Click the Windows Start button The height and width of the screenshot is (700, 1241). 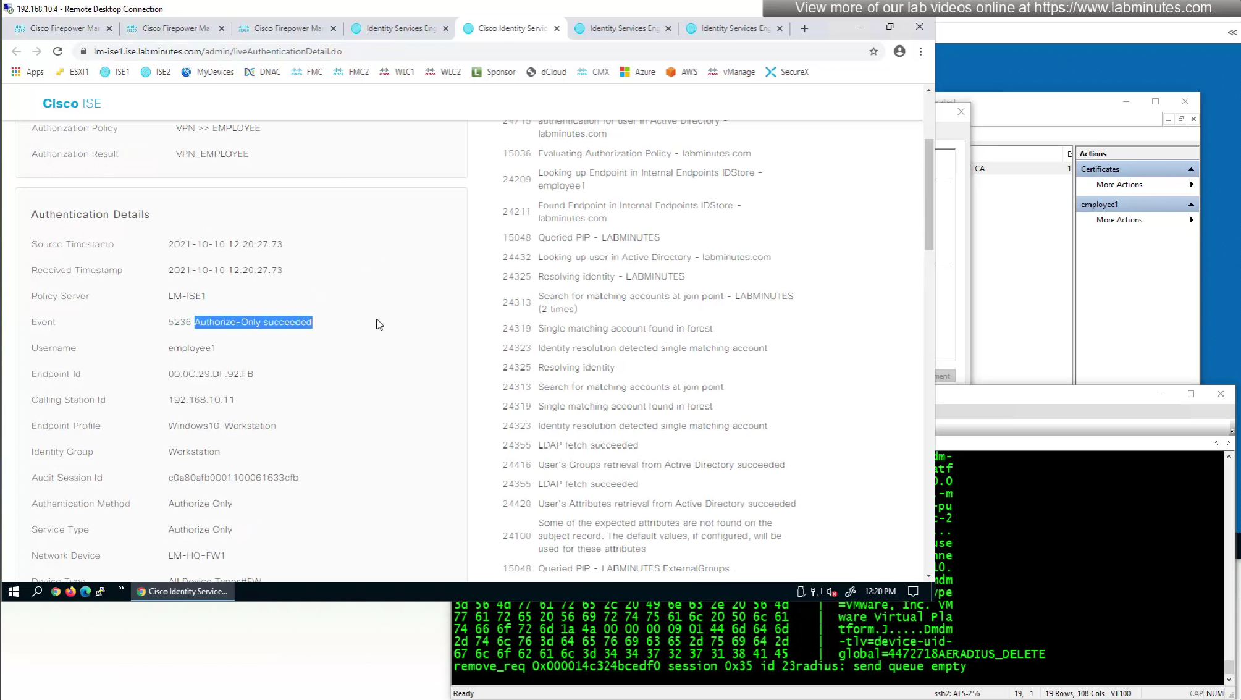click(14, 591)
